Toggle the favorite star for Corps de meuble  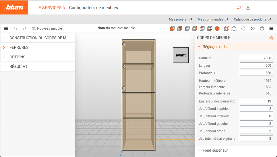(x=271, y=38)
